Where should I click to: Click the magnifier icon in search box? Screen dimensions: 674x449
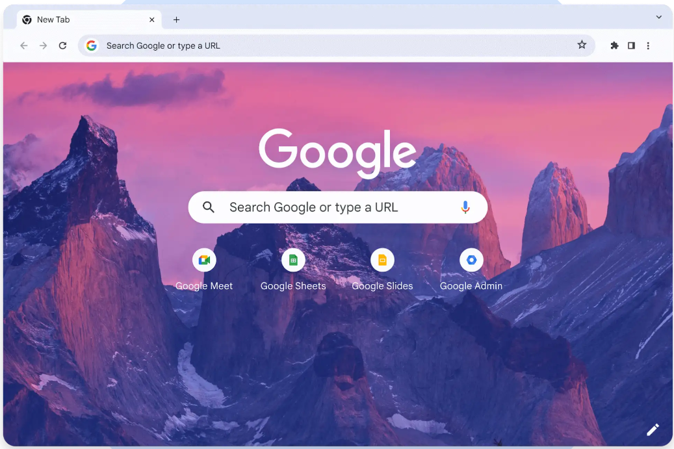pyautogui.click(x=209, y=207)
